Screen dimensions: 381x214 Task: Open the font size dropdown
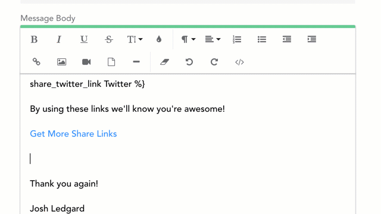coord(135,39)
